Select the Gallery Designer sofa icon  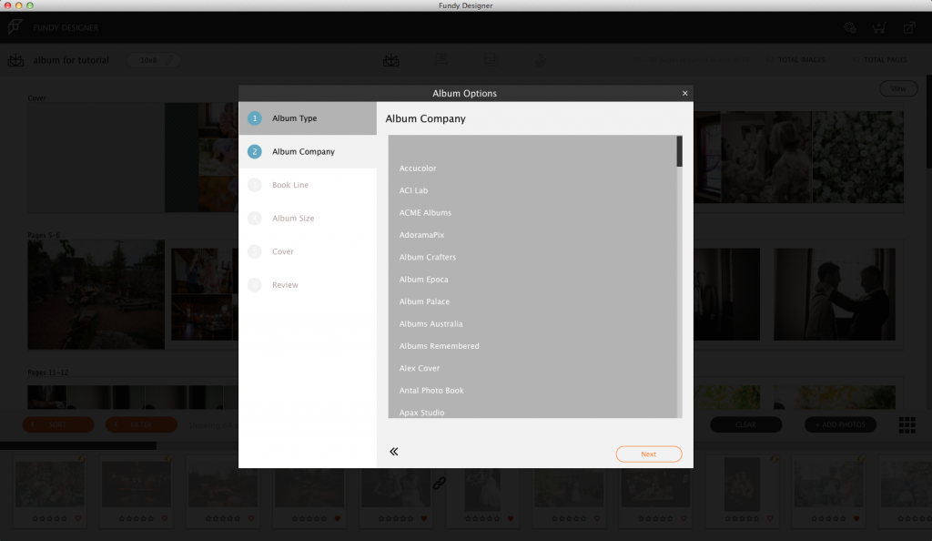point(441,59)
